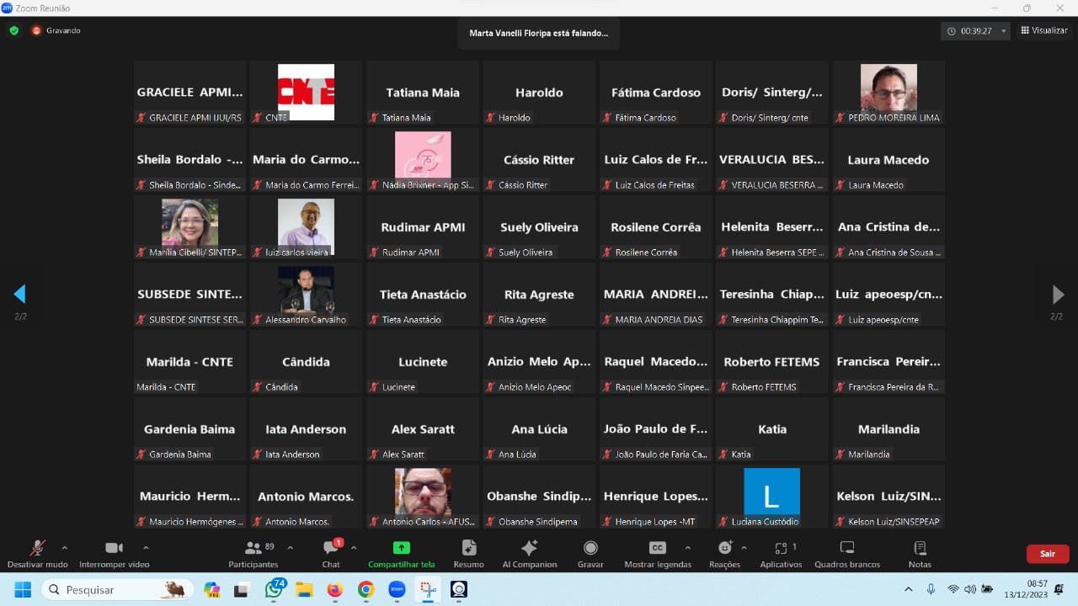Open Firefox from the taskbar
The height and width of the screenshot is (606, 1078).
pyautogui.click(x=335, y=589)
